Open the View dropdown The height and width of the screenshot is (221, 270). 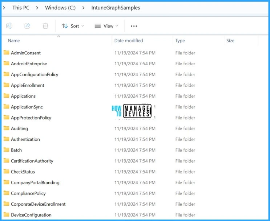coord(106,26)
